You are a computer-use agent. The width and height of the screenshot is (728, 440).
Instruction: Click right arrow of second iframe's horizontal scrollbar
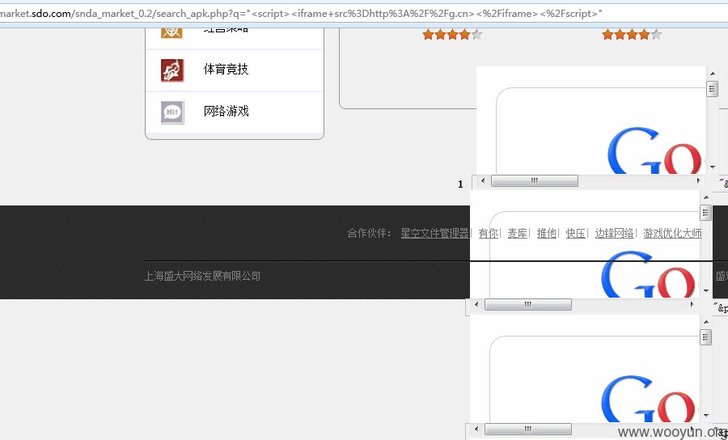point(692,305)
